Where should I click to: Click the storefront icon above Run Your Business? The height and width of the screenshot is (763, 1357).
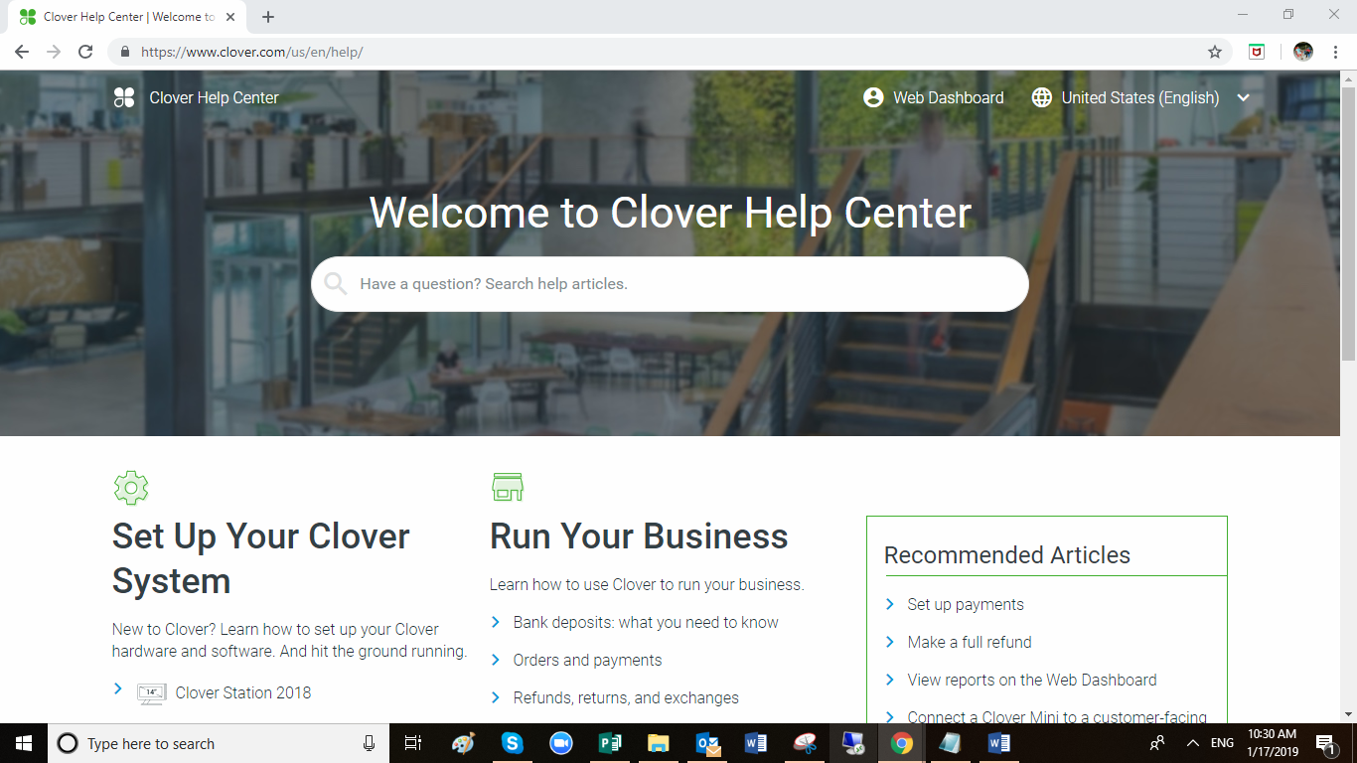click(507, 488)
